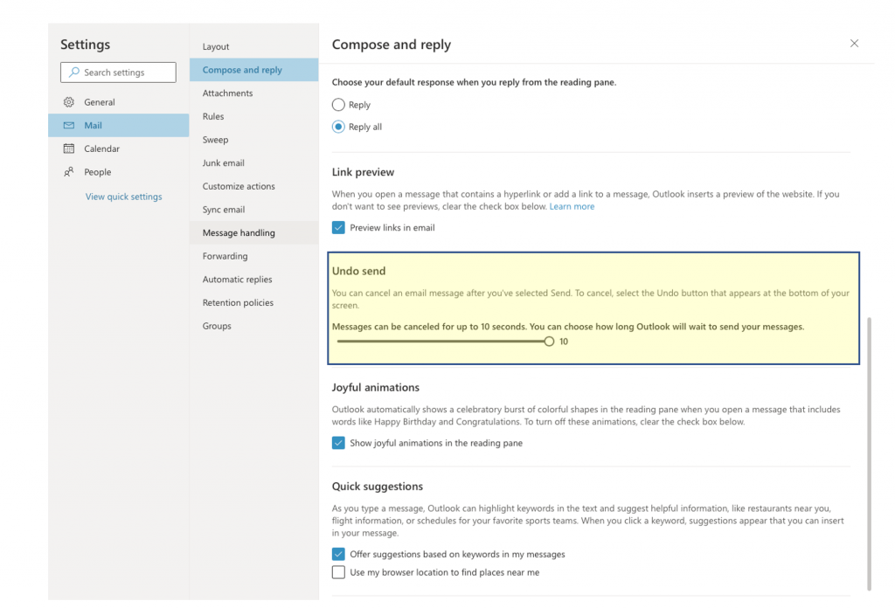895x608 pixels.
Task: Open Junk email settings
Action: click(254, 163)
